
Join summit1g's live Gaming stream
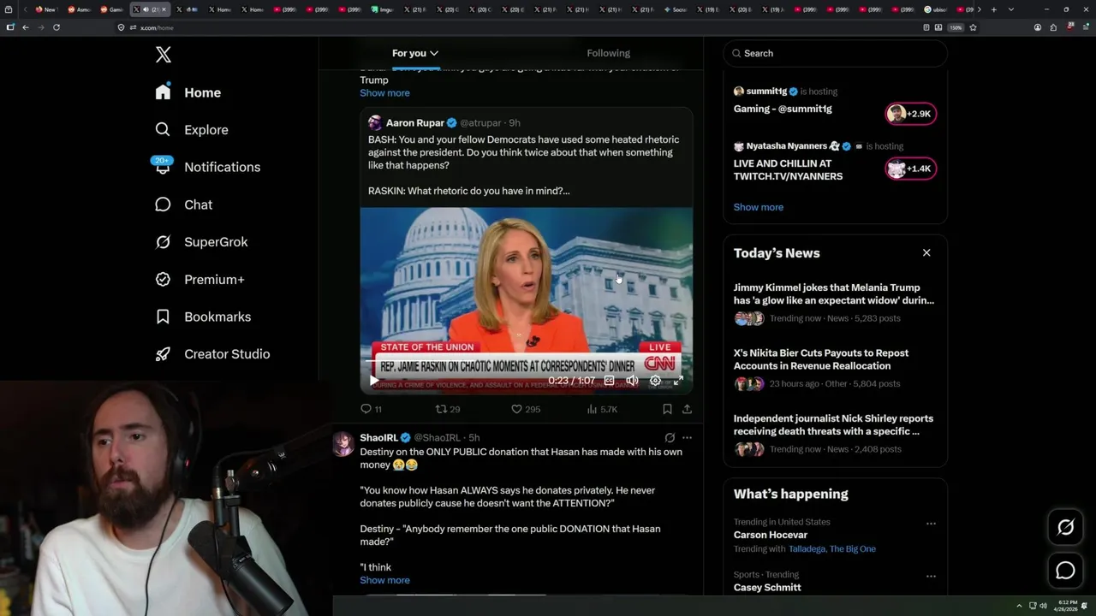click(783, 109)
